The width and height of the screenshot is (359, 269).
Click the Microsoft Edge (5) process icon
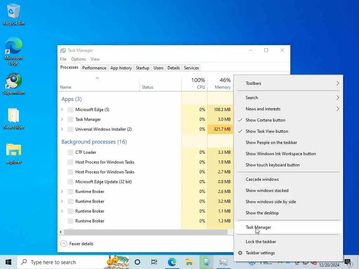(x=70, y=110)
